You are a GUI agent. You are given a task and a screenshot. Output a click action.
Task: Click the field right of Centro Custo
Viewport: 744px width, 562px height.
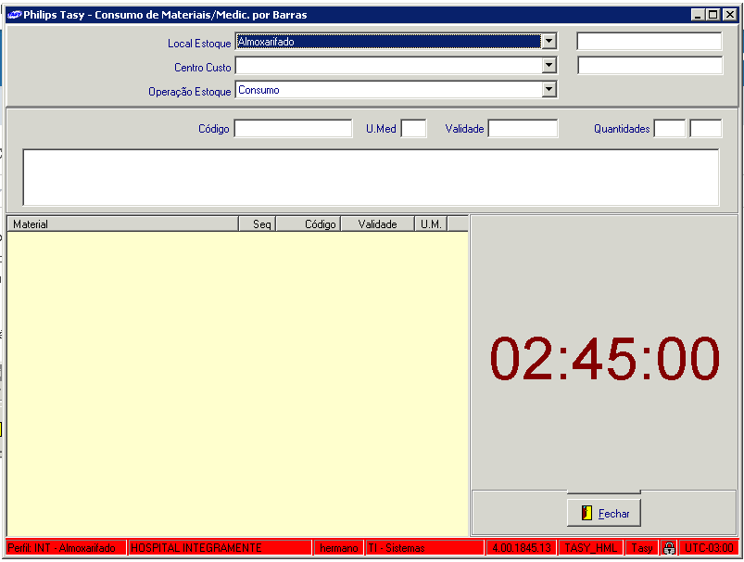coord(649,66)
